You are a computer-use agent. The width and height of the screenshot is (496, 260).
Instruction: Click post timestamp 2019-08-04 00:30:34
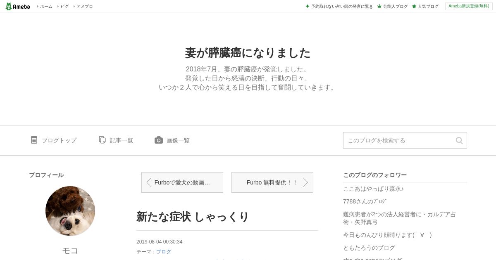(x=159, y=242)
